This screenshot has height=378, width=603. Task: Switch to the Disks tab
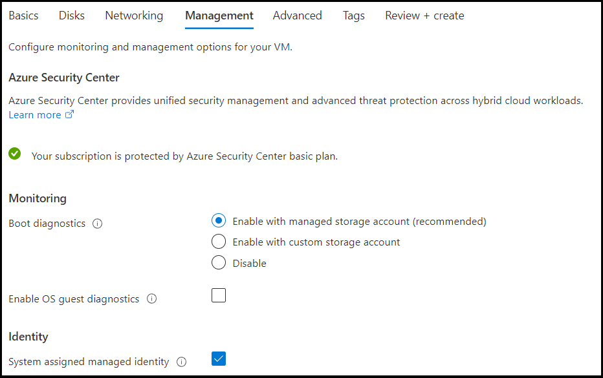point(72,16)
